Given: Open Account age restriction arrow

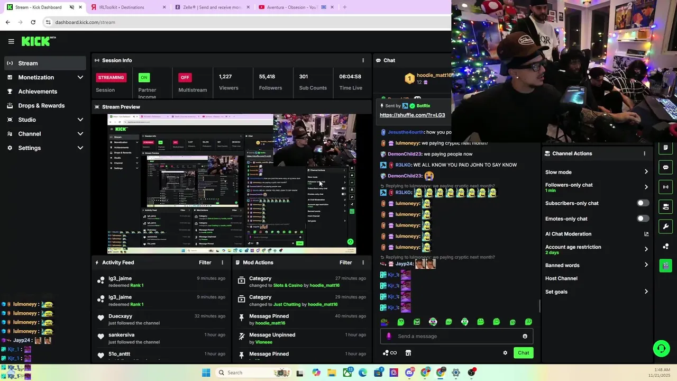Looking at the screenshot, I should pos(646,249).
